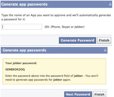
Task: Click Finish next to Generate Password
Action: (104, 40)
